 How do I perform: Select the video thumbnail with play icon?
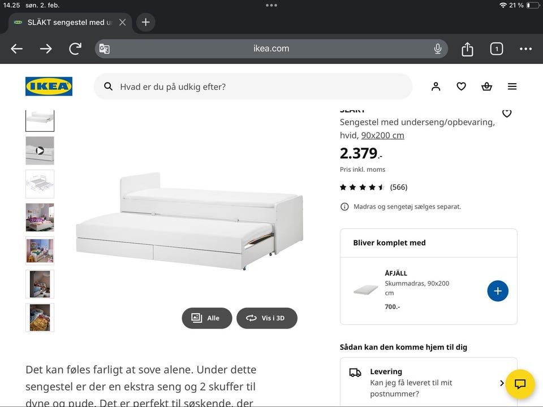pyautogui.click(x=40, y=150)
